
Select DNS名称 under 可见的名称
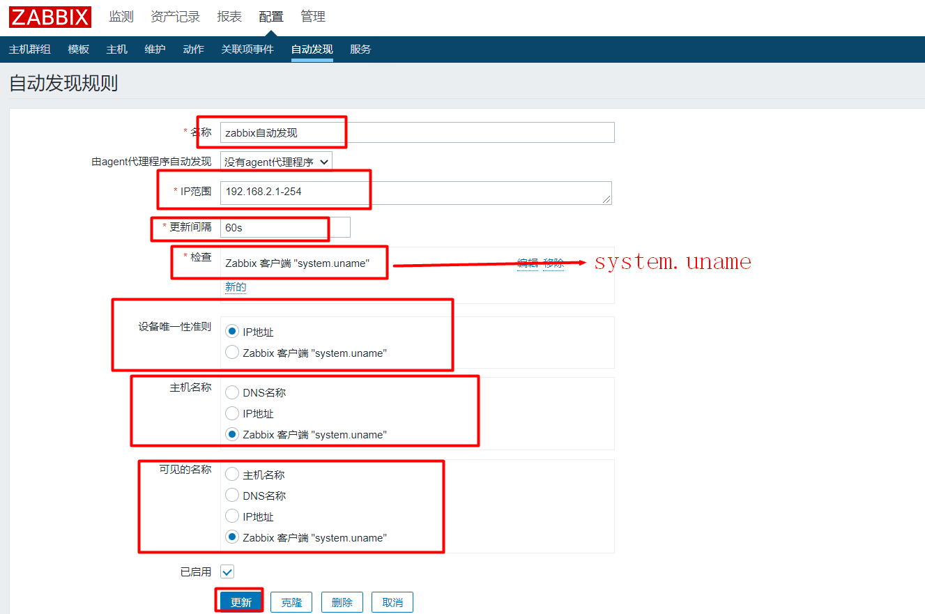click(232, 496)
